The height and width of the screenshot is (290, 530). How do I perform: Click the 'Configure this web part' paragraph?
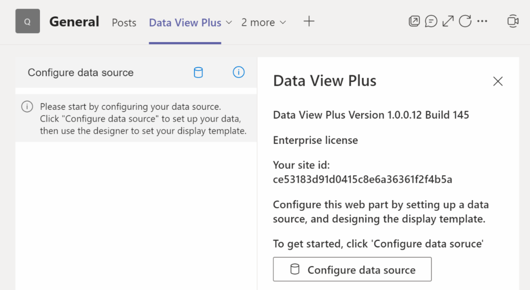click(381, 212)
